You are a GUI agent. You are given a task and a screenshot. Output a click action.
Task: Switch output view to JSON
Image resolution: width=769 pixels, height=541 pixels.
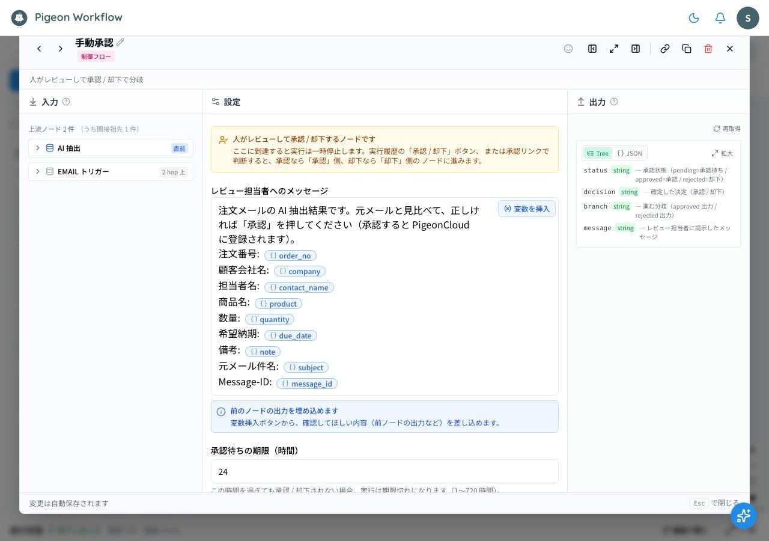pos(629,153)
